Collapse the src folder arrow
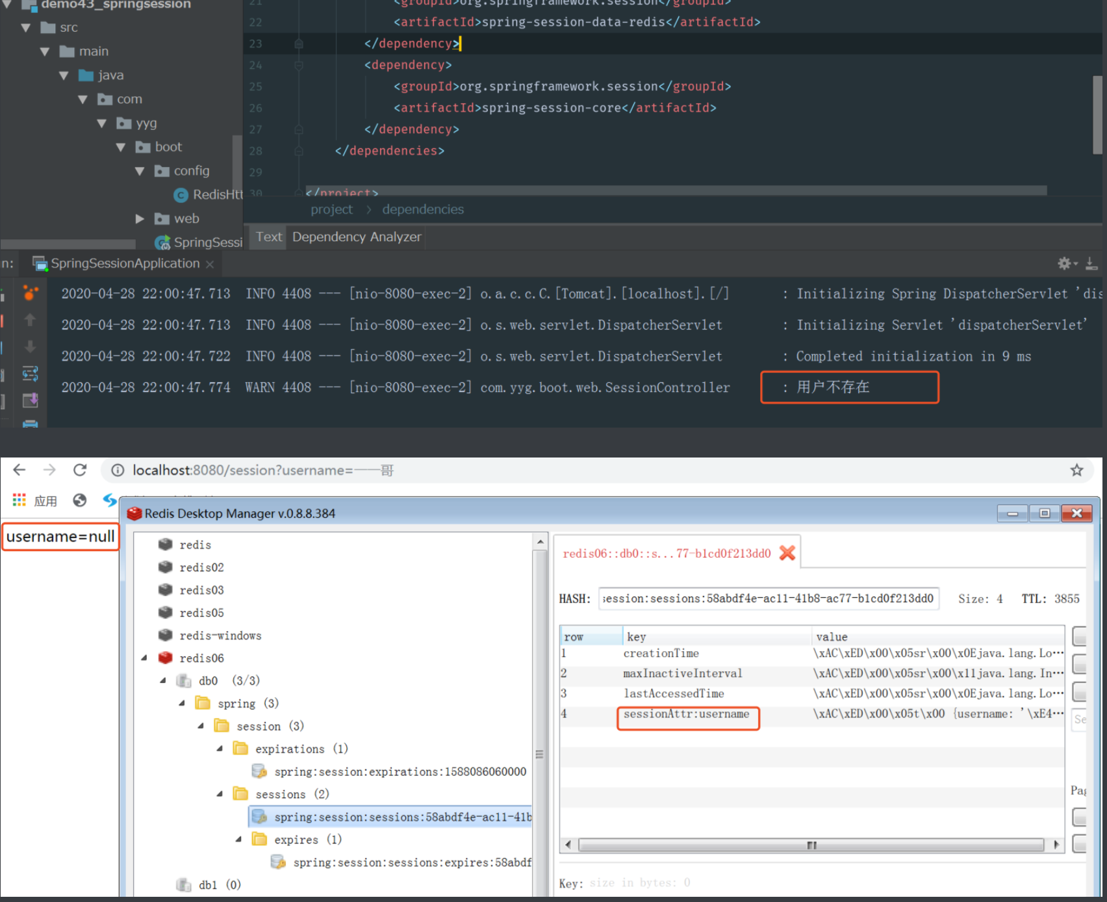 click(x=26, y=28)
